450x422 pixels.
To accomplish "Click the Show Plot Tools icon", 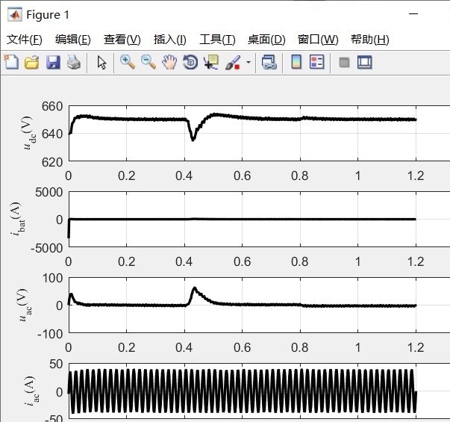I will point(365,62).
